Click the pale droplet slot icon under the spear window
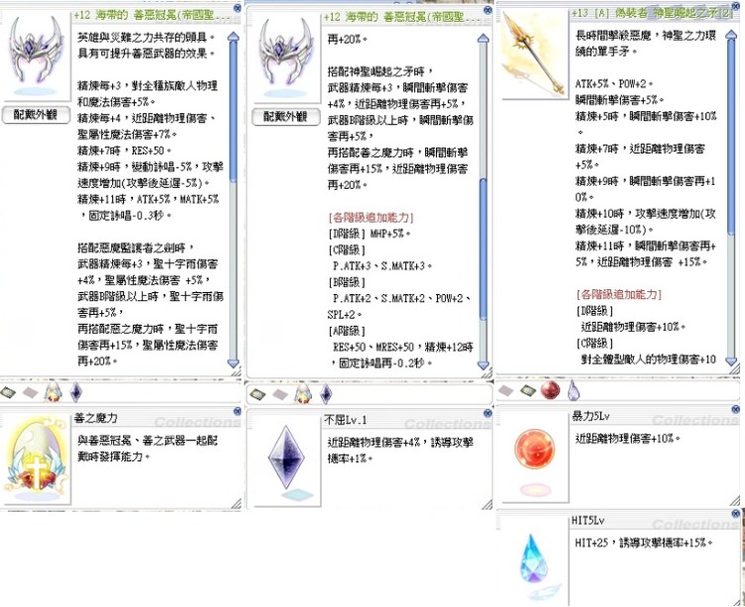Viewport: 745px width, 607px height. [573, 389]
